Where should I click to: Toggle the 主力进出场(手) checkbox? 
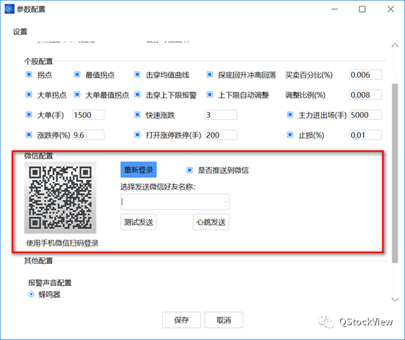click(290, 115)
